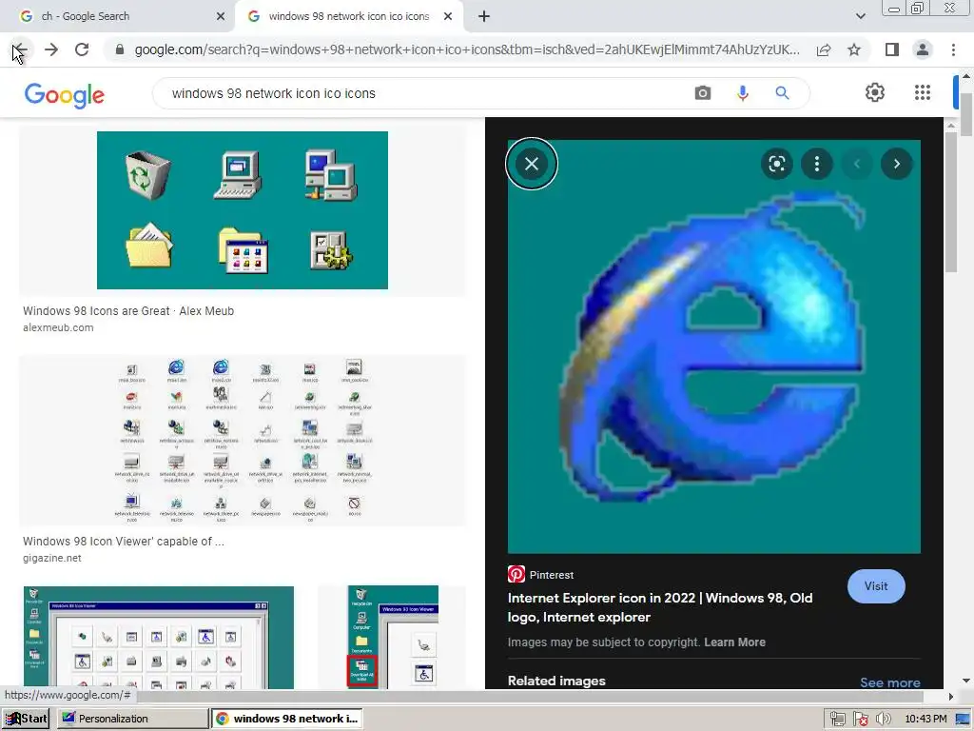The image size is (974, 731).
Task: Open Google quick settings gear
Action: [x=875, y=92]
